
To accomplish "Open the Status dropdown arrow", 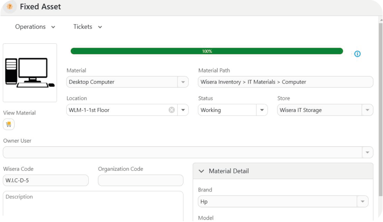I will [x=262, y=110].
